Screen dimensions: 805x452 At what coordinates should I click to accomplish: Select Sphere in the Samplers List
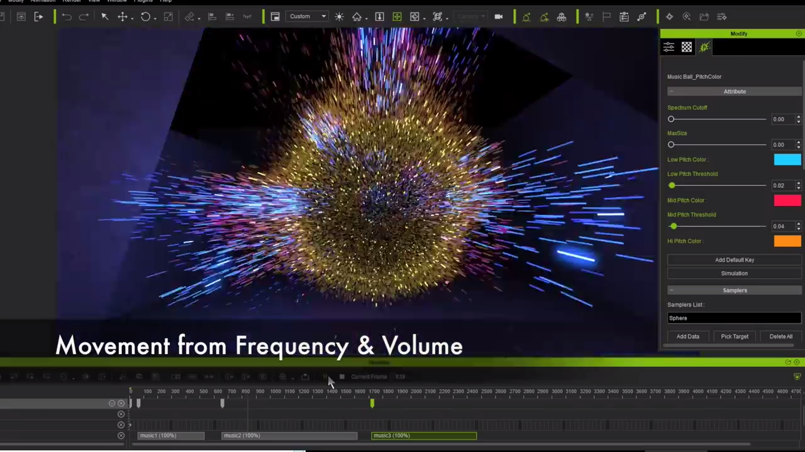(x=734, y=318)
